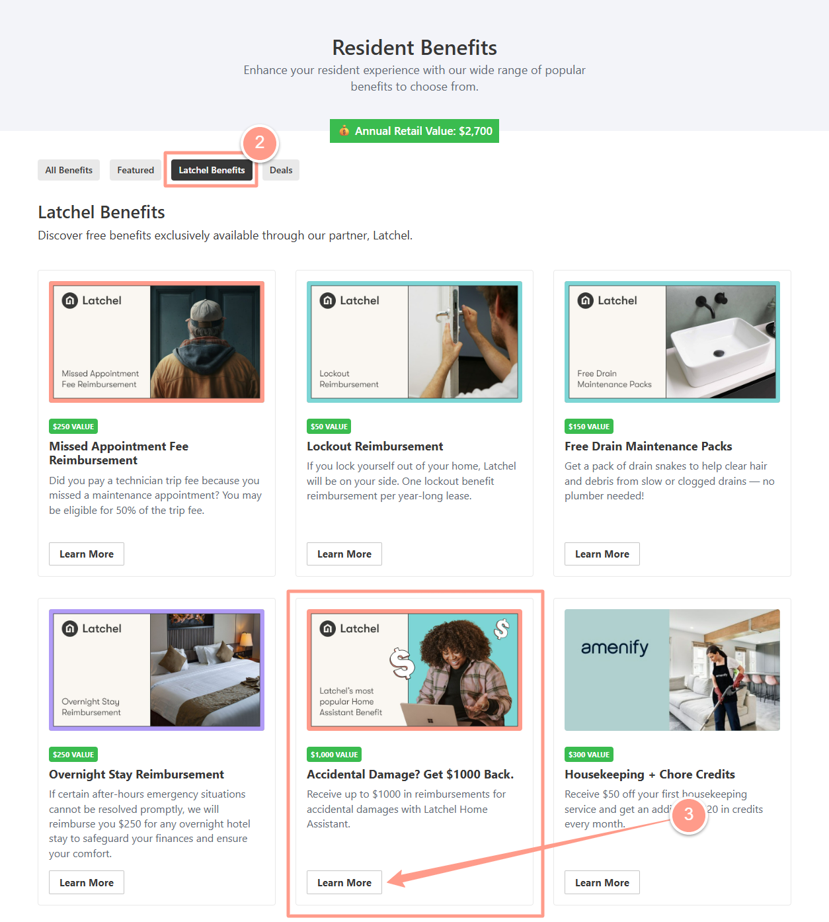
Task: Click the $300 VALUE badge
Action: click(589, 755)
